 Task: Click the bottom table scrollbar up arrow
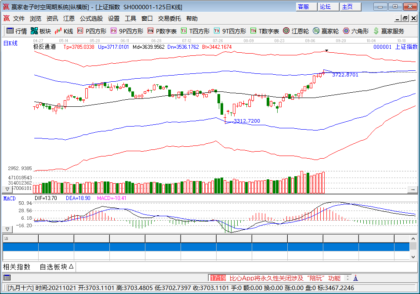click(413, 239)
